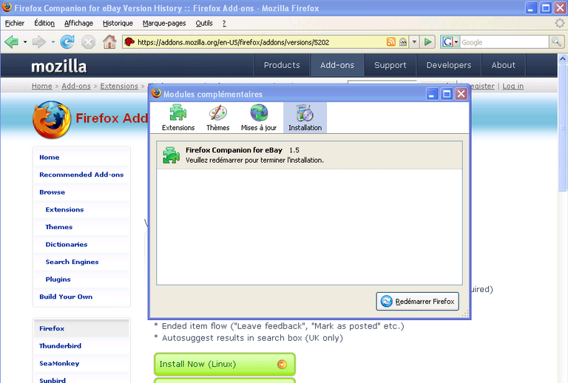Open the Outils menu
This screenshot has width=568, height=383.
[x=204, y=23]
